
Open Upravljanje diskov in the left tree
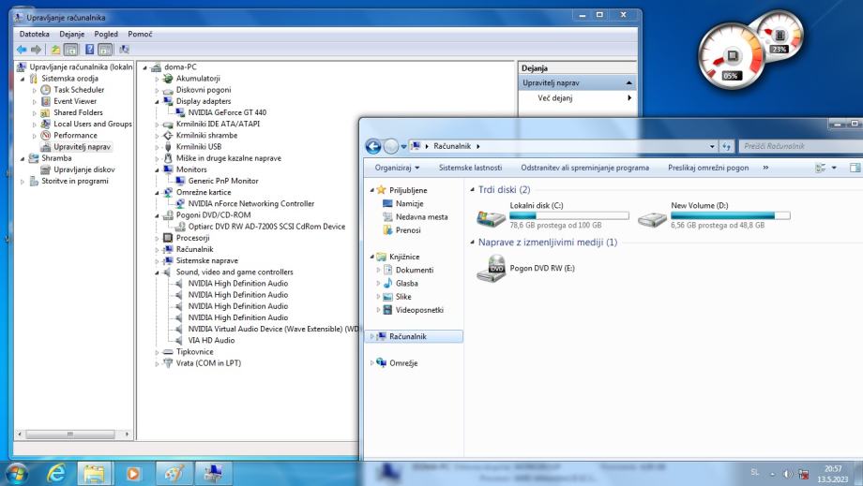83,169
